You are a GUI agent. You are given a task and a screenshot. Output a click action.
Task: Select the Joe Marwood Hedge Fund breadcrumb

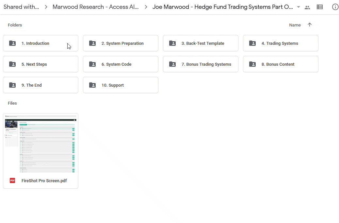click(222, 7)
